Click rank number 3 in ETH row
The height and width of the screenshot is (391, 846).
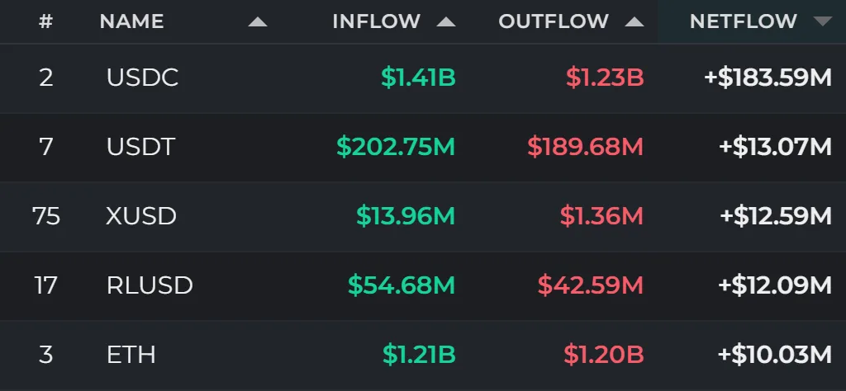(46, 355)
